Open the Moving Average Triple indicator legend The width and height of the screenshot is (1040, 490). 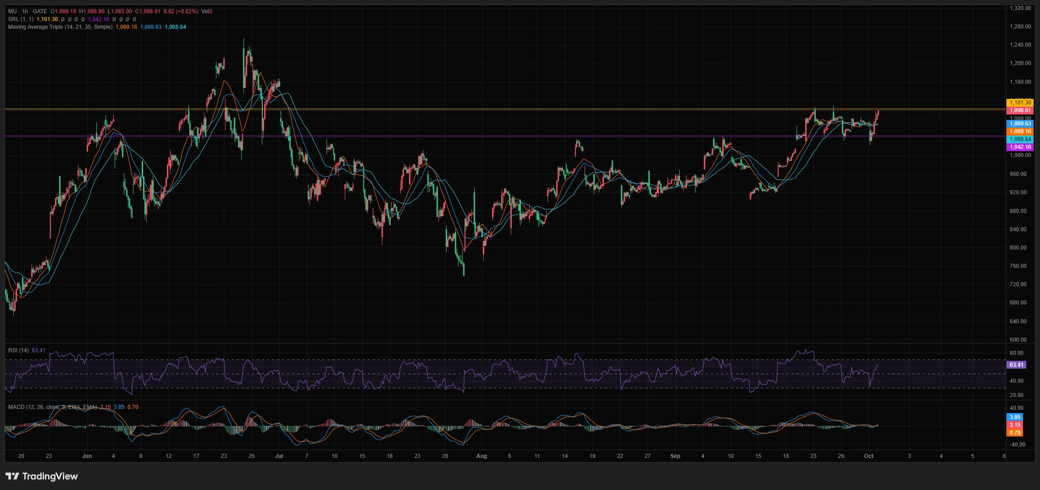(60, 27)
